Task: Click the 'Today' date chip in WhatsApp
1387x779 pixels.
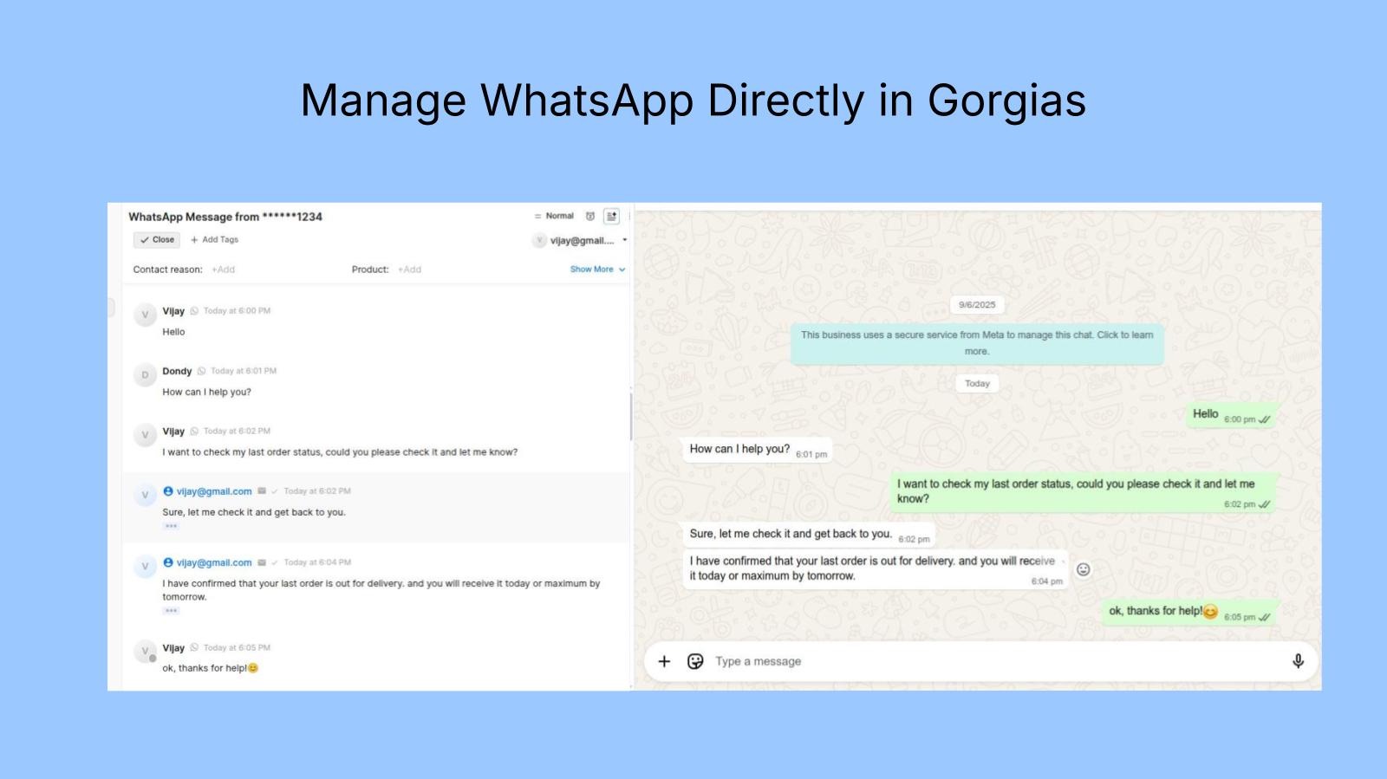Action: point(977,383)
